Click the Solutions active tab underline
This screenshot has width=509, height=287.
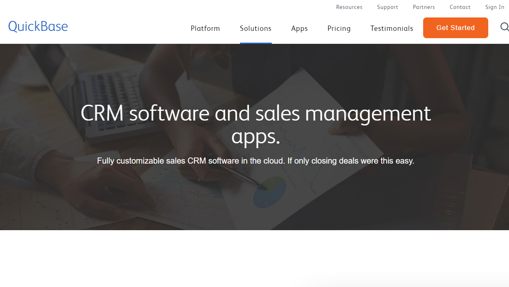[x=256, y=42]
